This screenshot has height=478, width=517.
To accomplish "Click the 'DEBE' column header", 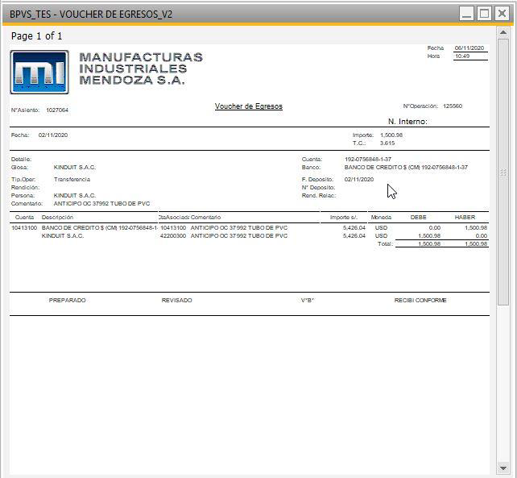I will (x=418, y=217).
